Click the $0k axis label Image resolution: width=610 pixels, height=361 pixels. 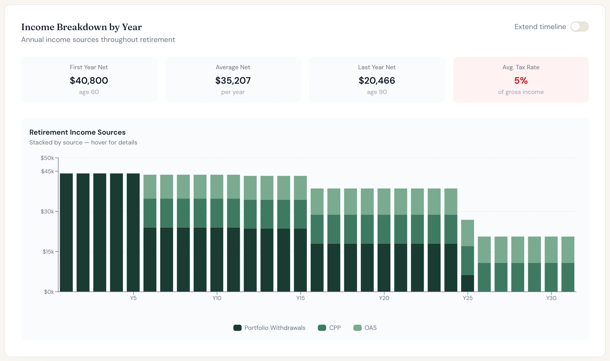[49, 292]
